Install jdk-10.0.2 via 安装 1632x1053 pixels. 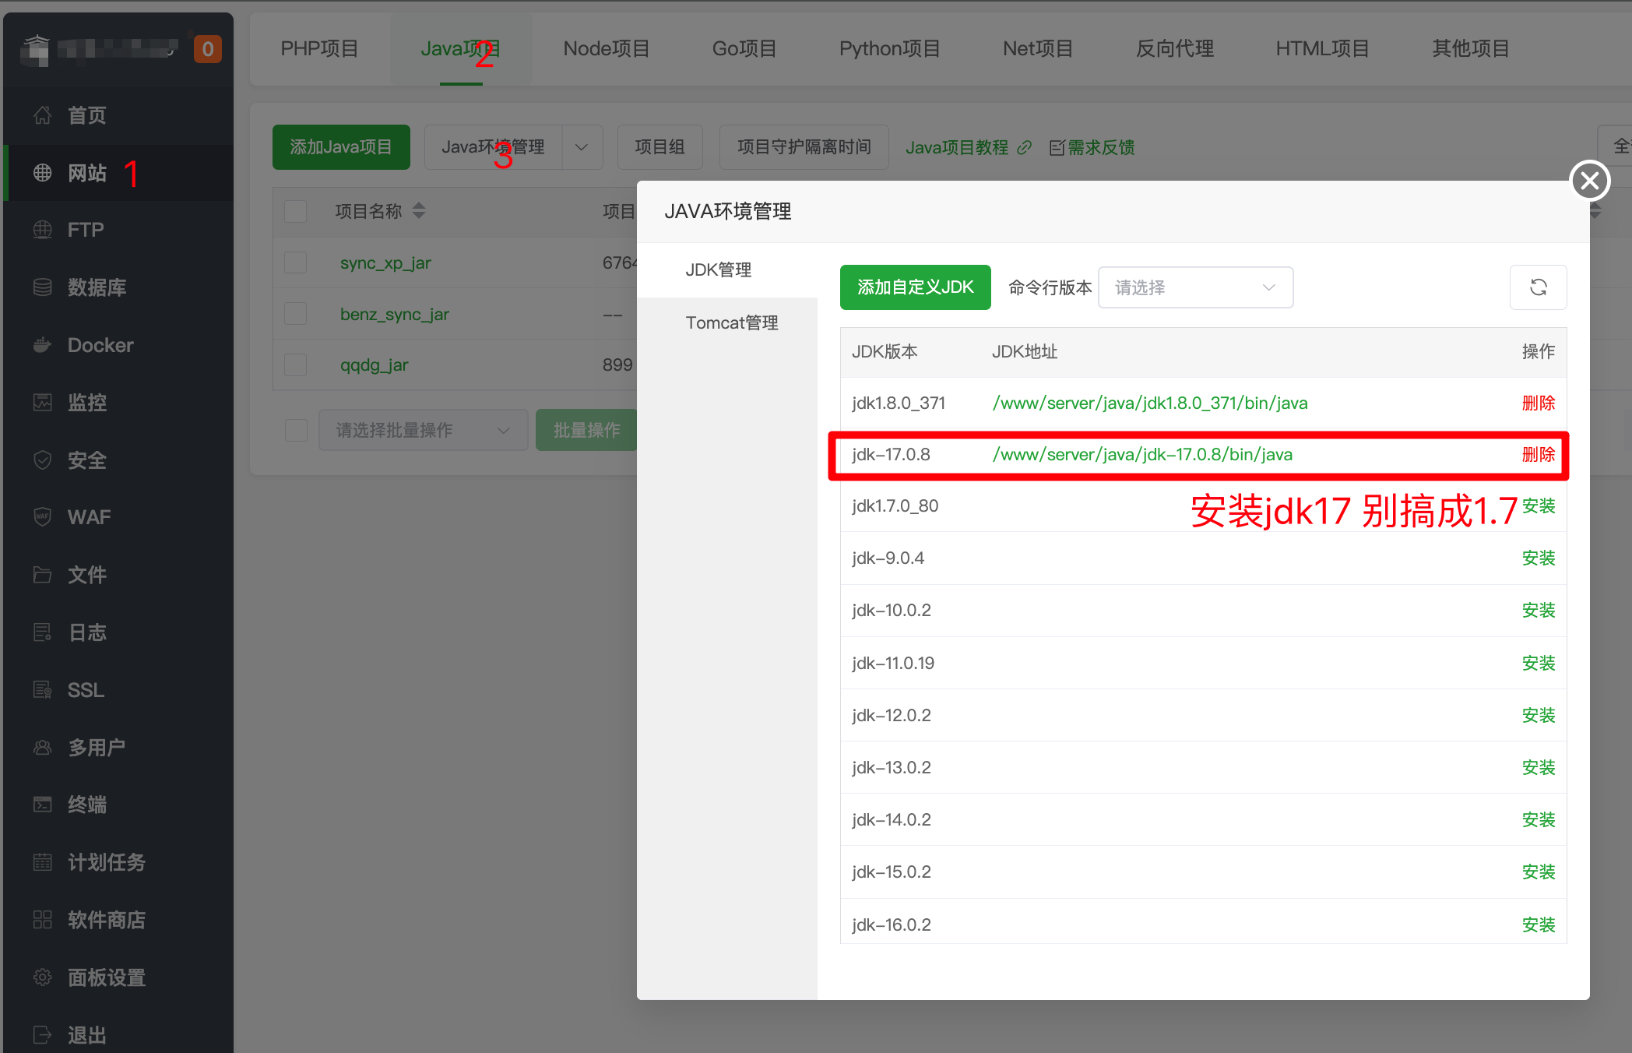tap(1538, 611)
